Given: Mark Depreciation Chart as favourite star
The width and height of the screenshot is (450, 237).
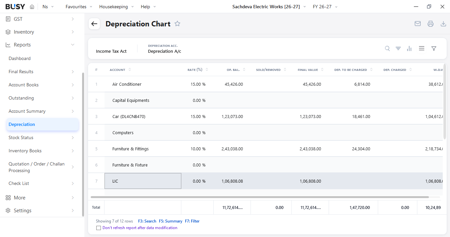Looking at the screenshot, I should (177, 24).
